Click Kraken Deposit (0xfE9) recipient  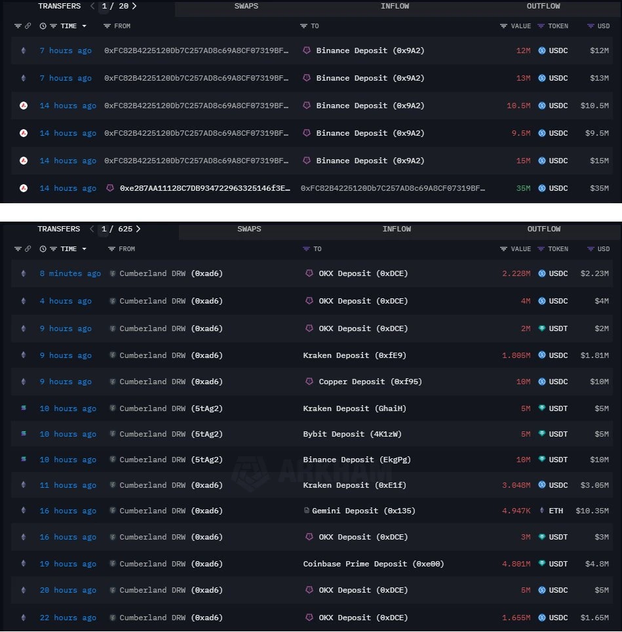coord(355,355)
